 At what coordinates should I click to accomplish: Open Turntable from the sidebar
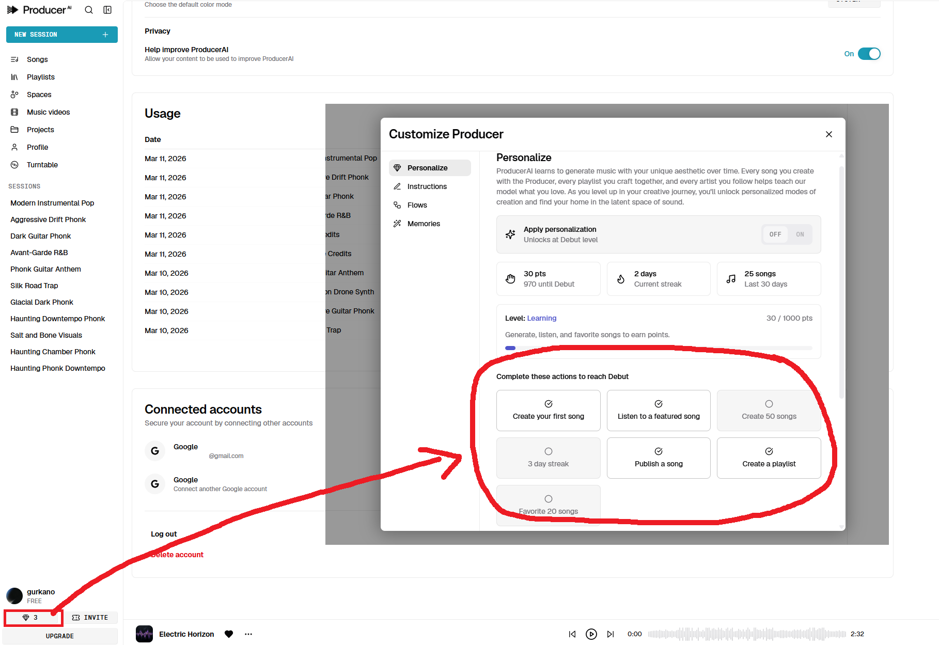(42, 165)
